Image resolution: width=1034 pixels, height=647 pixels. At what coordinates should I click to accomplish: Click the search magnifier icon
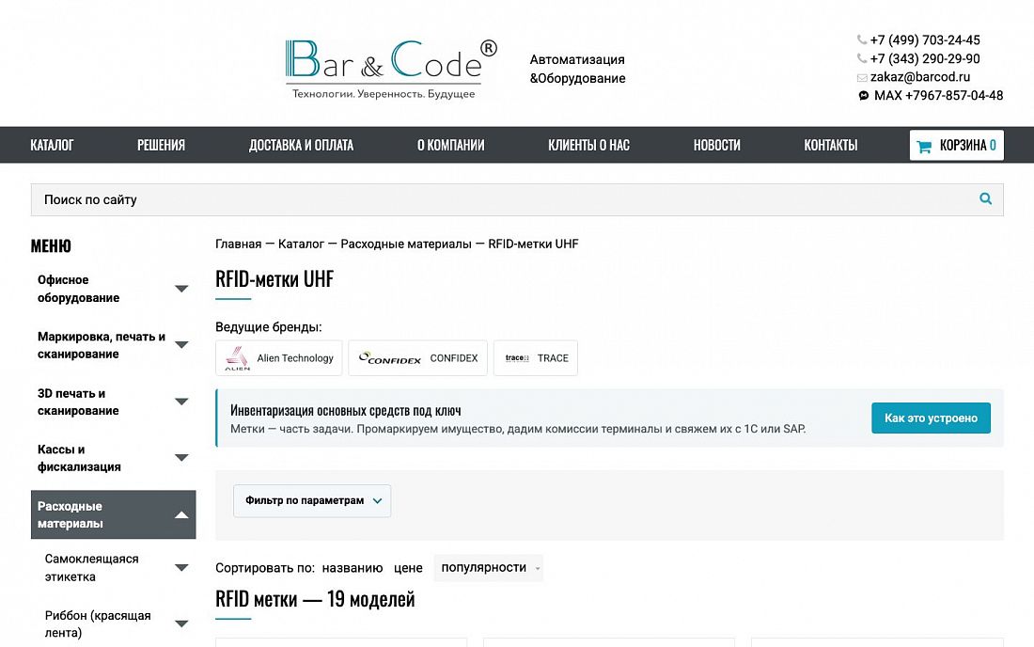point(985,198)
